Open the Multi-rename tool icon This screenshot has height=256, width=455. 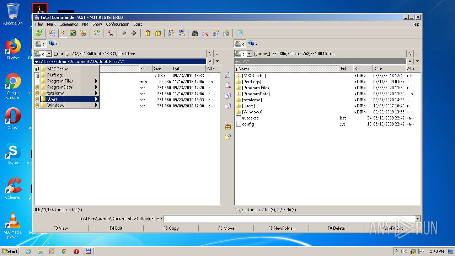pyautogui.click(x=205, y=33)
